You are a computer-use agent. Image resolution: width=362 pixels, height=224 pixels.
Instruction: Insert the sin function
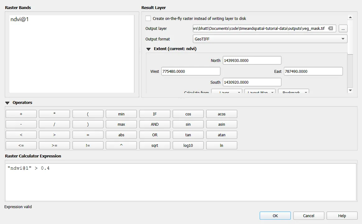point(188,124)
